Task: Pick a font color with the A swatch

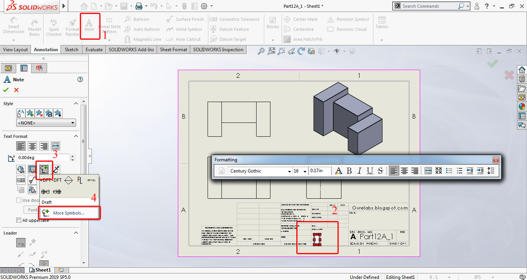Action: point(338,171)
